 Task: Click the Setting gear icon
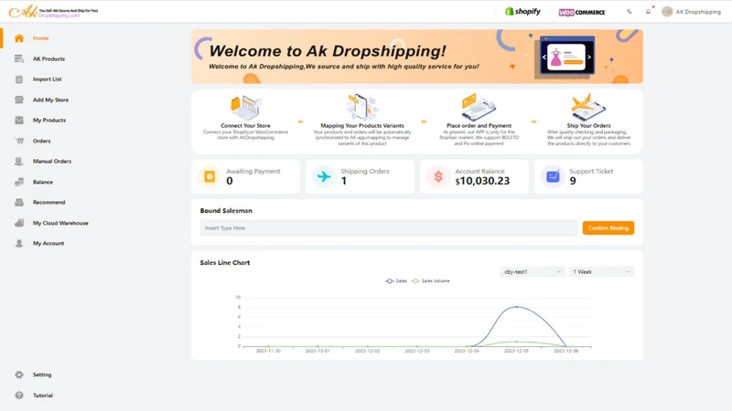(19, 374)
